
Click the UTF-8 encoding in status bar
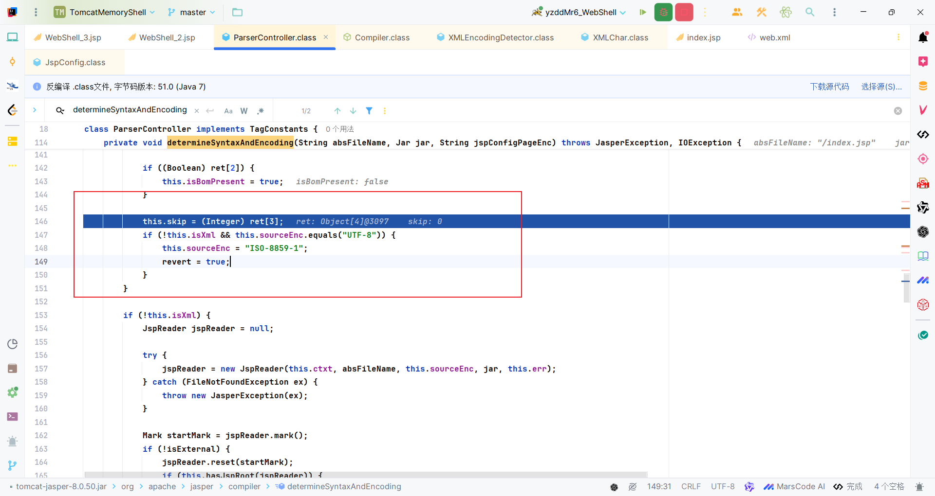[723, 486]
